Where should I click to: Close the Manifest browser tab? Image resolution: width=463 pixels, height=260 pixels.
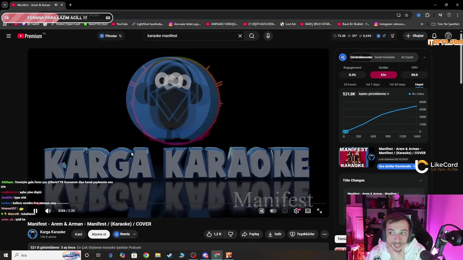pyautogui.click(x=62, y=5)
